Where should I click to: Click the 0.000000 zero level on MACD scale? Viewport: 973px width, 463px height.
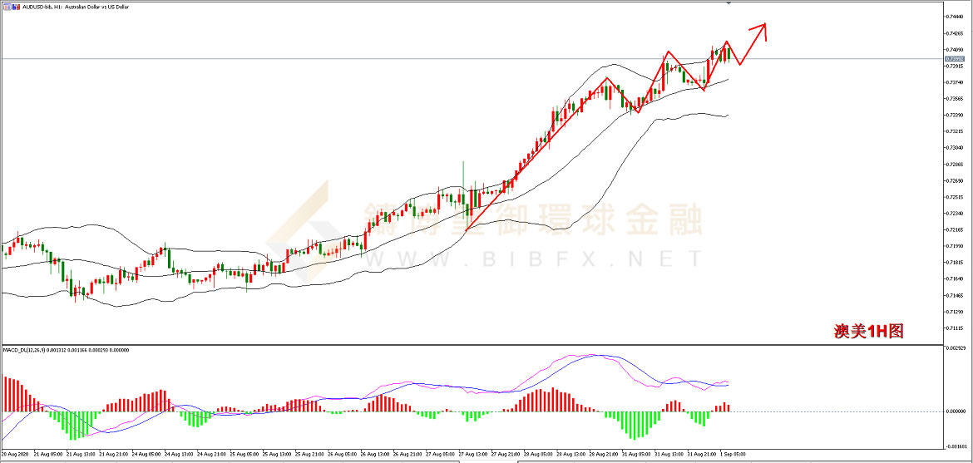(951, 411)
